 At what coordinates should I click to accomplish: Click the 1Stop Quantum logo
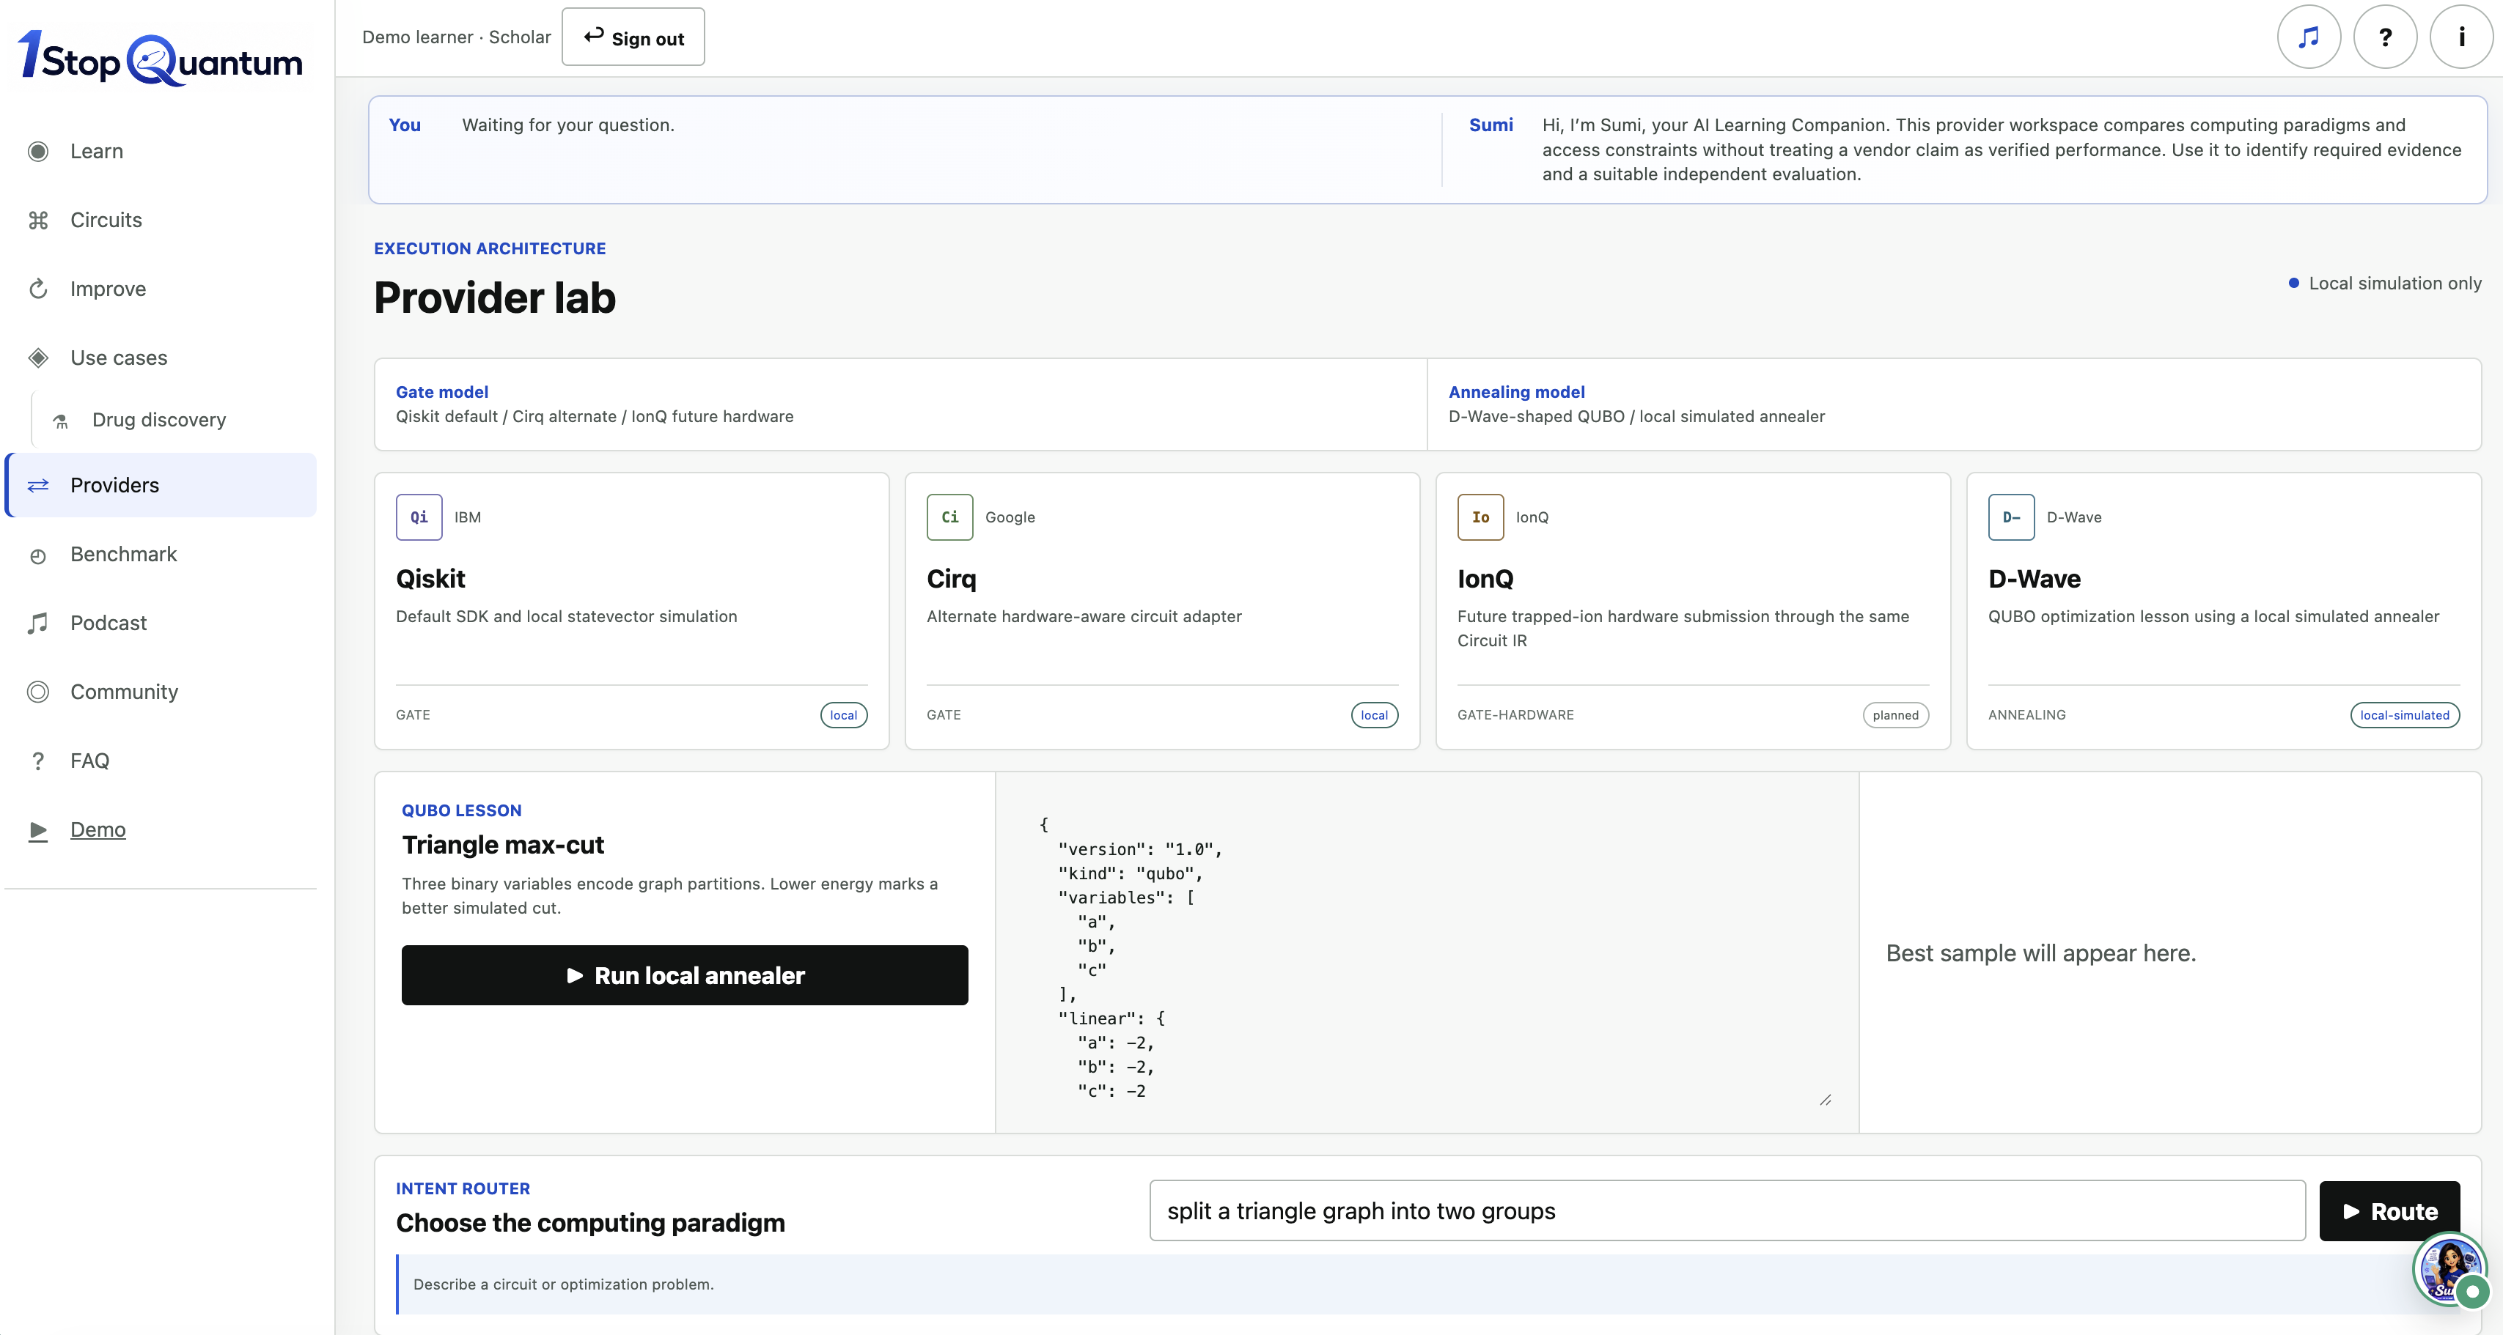[x=161, y=59]
